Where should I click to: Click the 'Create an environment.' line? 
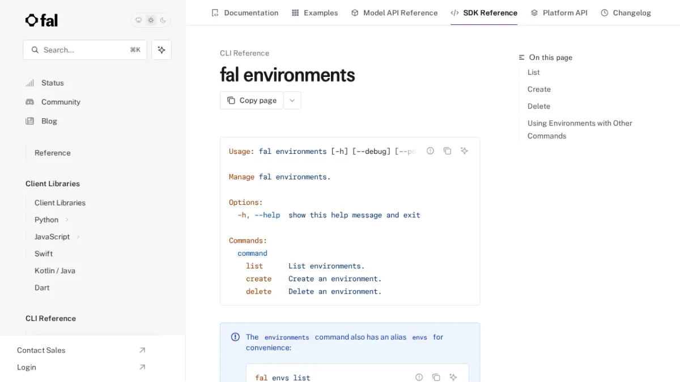pyautogui.click(x=335, y=279)
